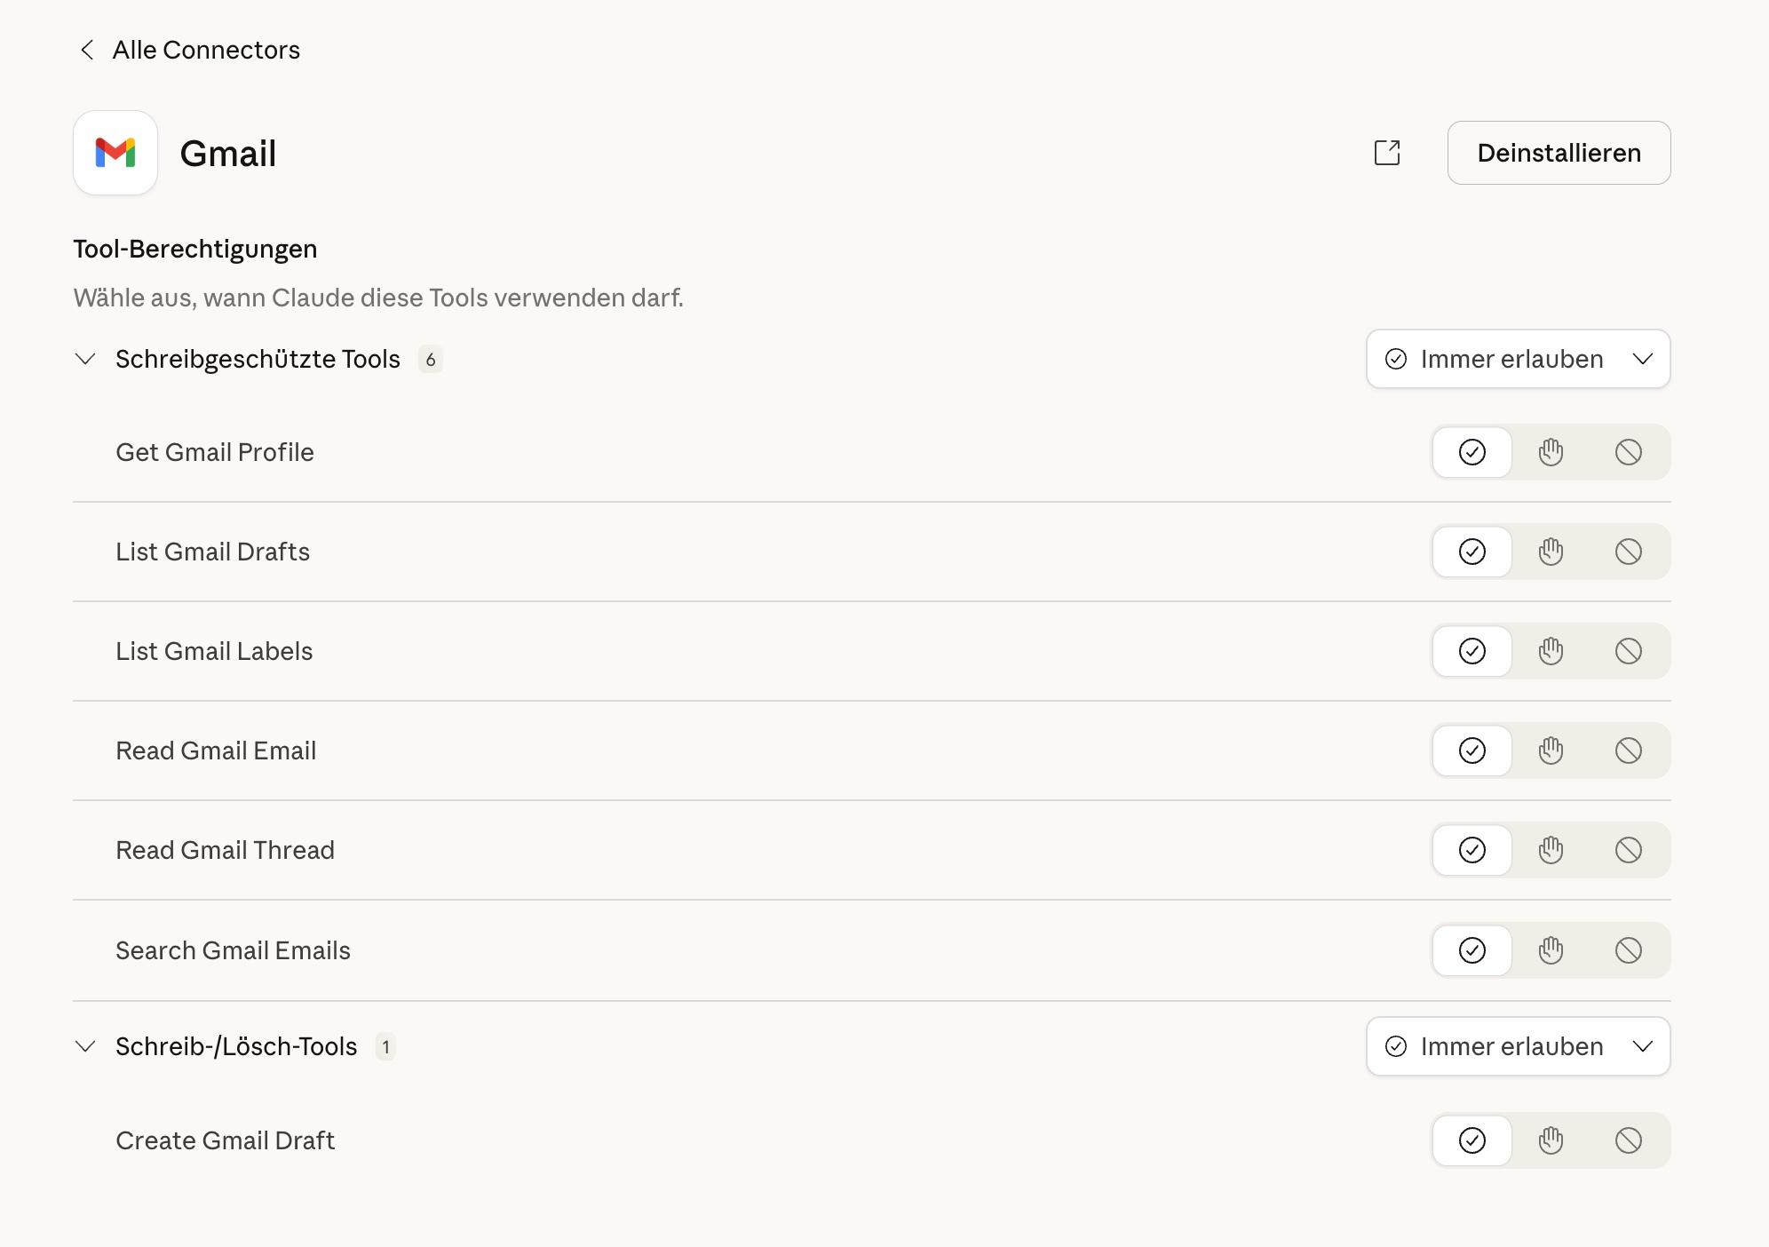Go back to Alle Connectors
The image size is (1769, 1247).
pyautogui.click(x=188, y=50)
